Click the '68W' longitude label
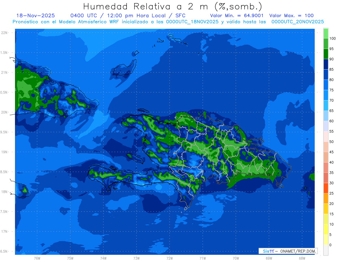The height and width of the screenshot is (262, 339). [x=302, y=258]
